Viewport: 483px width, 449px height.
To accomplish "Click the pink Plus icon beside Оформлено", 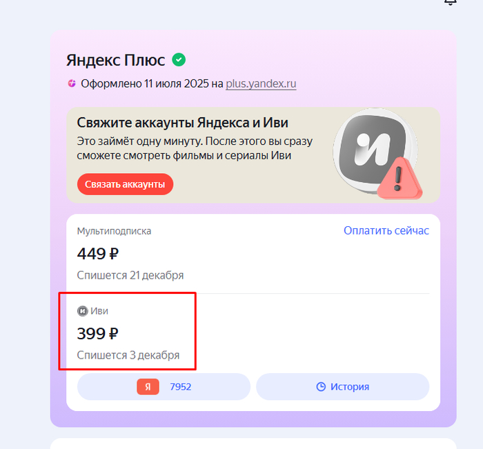I will [72, 84].
